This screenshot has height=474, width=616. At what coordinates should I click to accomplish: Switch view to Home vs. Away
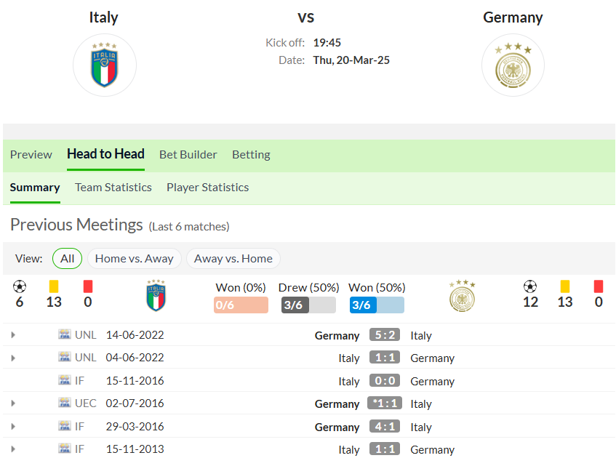click(135, 258)
